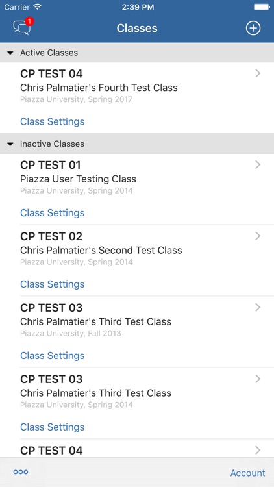This screenshot has width=274, height=487.
Task: Tap chevron arrow beside CP TEST 02
Action: (258, 236)
